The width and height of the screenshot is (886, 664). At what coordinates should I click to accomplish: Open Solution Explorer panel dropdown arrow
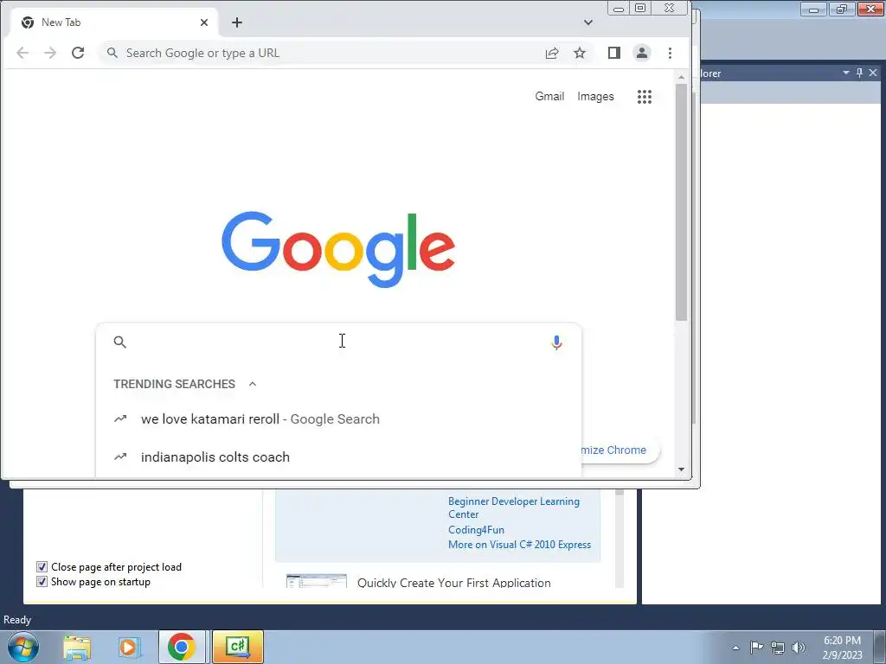point(846,73)
